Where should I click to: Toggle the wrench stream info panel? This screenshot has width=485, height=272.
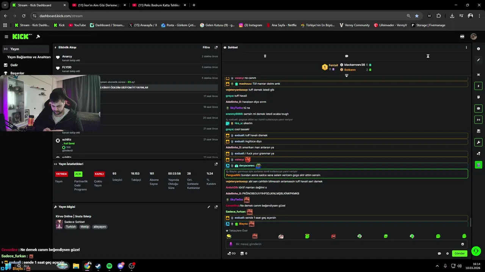479,142
